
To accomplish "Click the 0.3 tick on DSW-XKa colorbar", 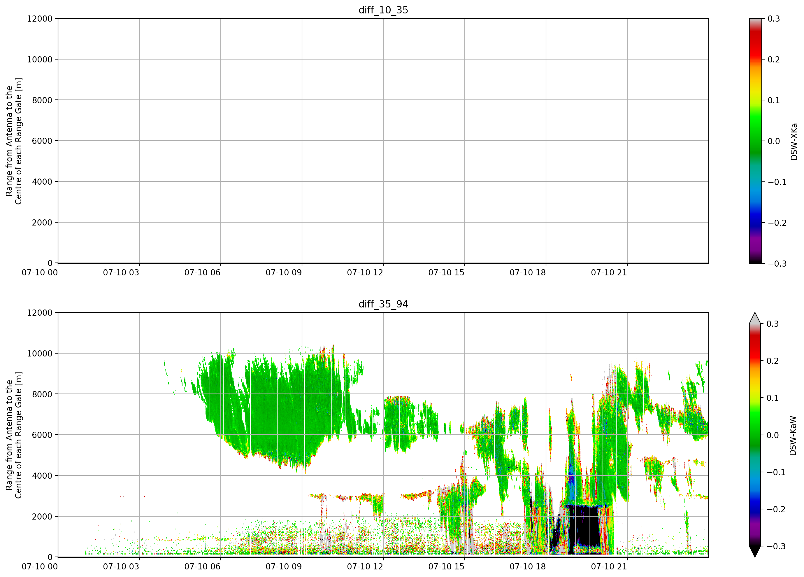I will 773,18.
